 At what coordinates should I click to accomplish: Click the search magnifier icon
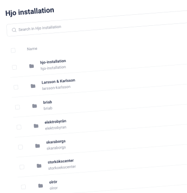pyautogui.click(x=14, y=30)
